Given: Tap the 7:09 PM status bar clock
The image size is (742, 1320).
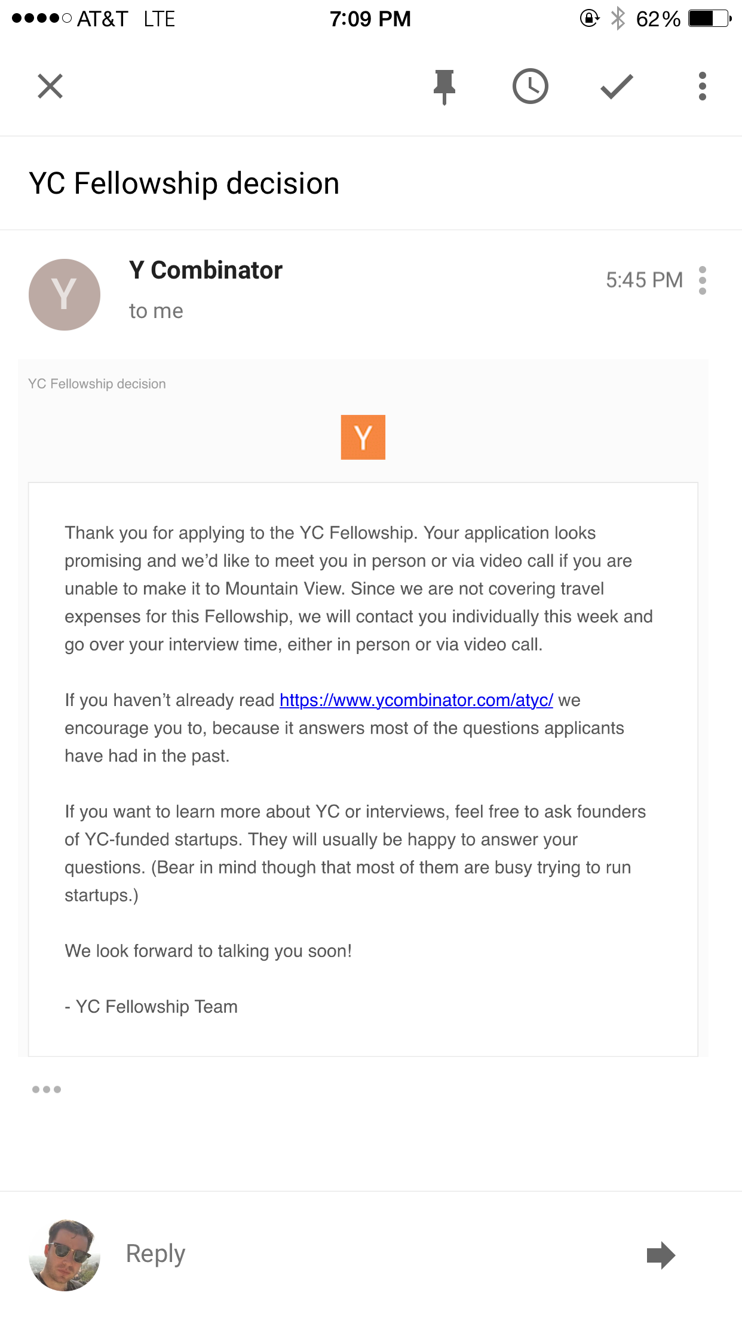Looking at the screenshot, I should click(370, 19).
